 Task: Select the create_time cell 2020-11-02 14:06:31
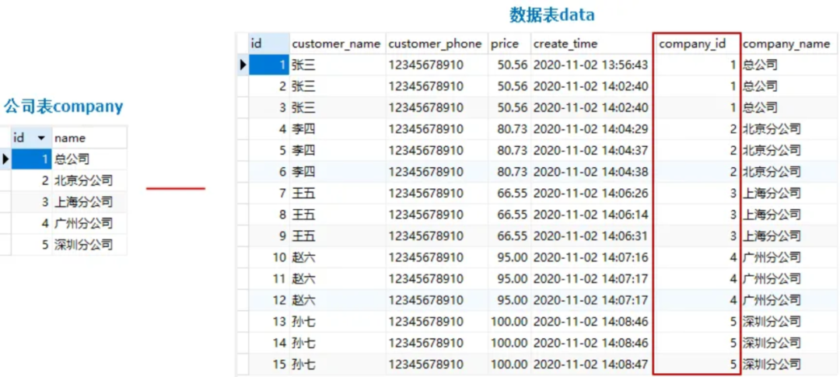590,236
